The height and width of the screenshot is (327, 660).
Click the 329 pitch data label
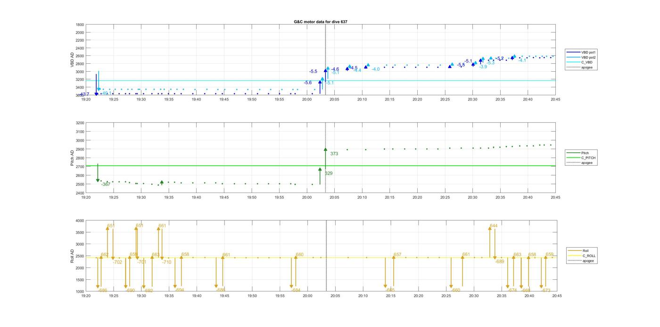click(x=329, y=174)
